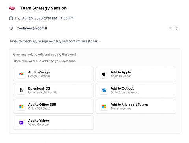189x143 pixels.
Task: Click the location pin icon
Action: (11, 28)
